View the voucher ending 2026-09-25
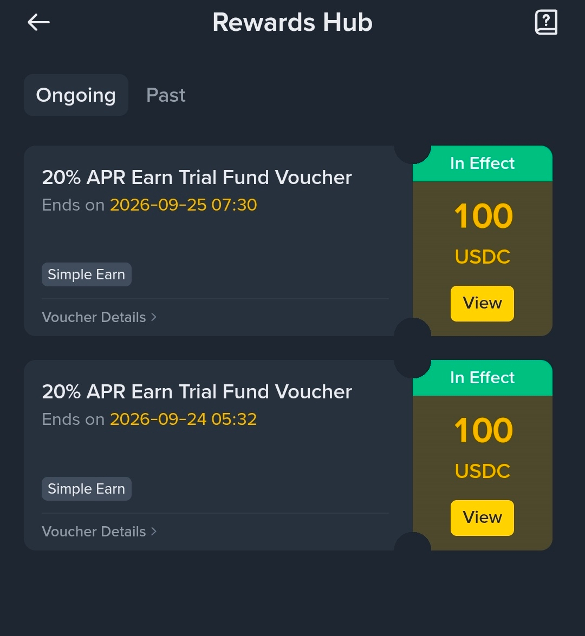Screen dimensions: 585x636 pos(482,304)
